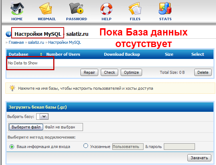Screen dimensions: 216x165
Task: Click the blue arrow icon beside page title
Action: pyautogui.click(x=8, y=34)
